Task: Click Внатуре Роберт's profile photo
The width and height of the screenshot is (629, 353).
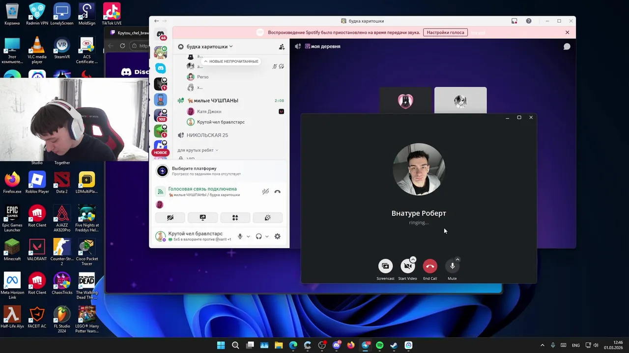Action: pos(419,170)
